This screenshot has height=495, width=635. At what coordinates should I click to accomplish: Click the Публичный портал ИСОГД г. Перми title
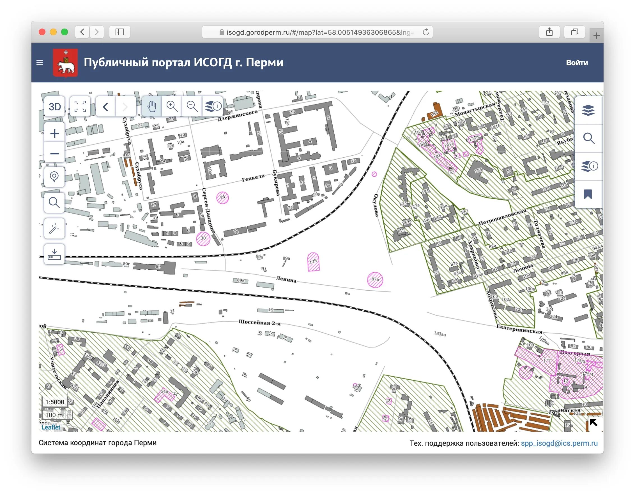tap(183, 62)
